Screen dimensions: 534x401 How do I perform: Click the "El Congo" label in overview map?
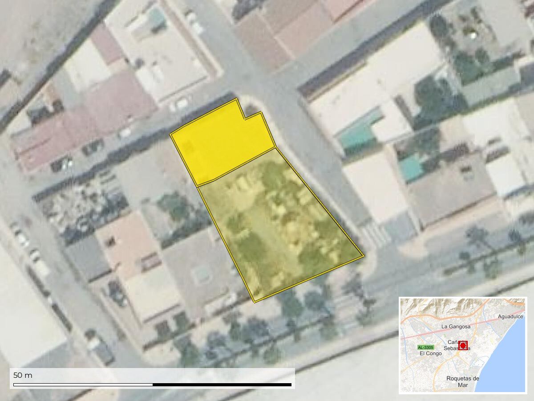[x=430, y=353]
